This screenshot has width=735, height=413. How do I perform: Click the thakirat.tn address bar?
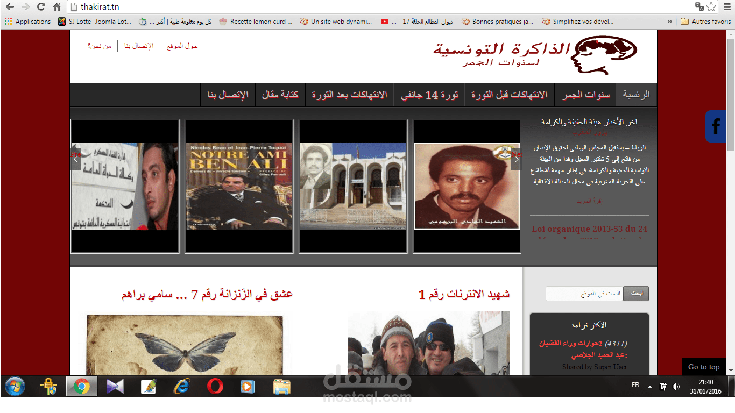pos(377,7)
